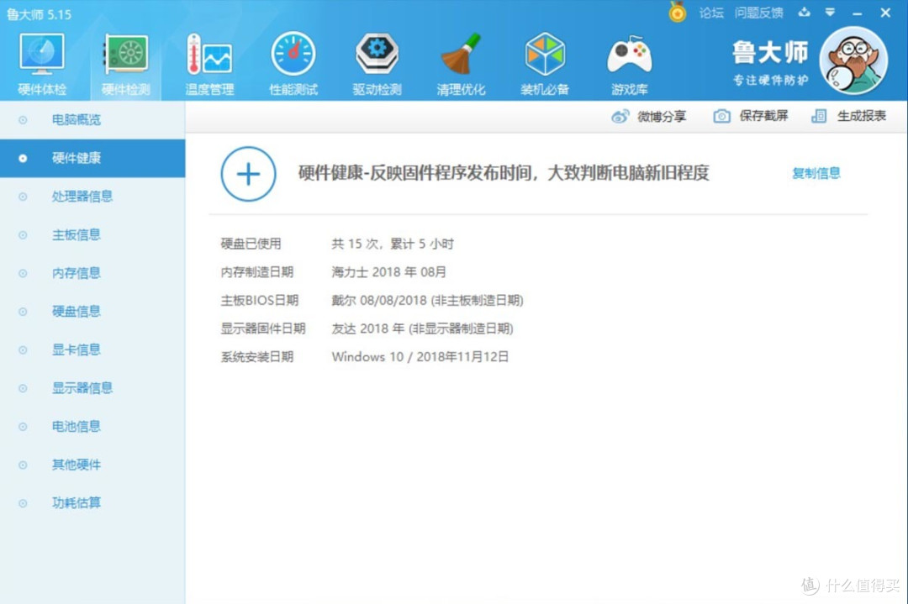Click the camera 保存截屏 icon
Screen dimensions: 908x604
click(721, 116)
